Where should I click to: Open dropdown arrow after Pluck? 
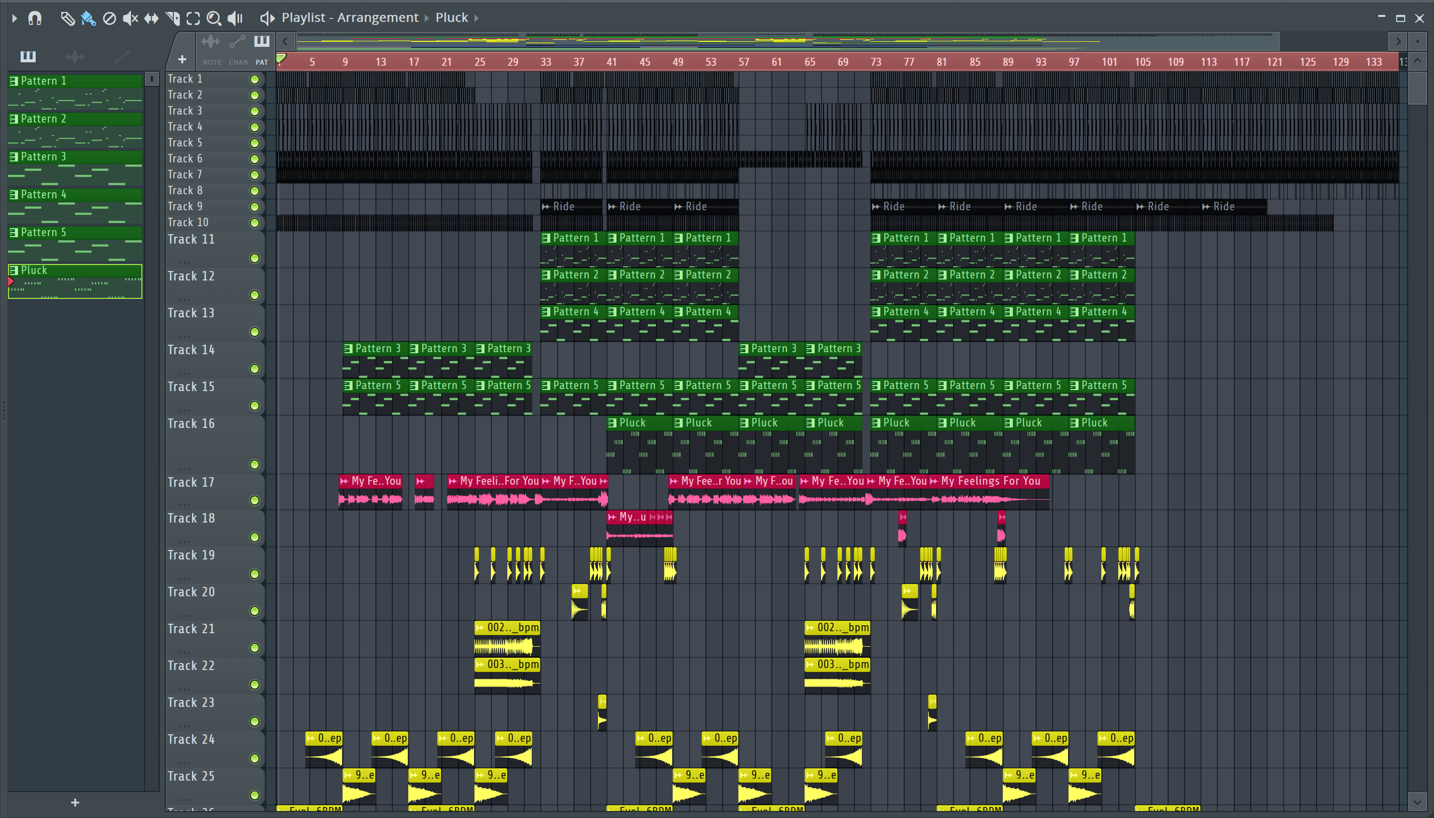pyautogui.click(x=477, y=18)
